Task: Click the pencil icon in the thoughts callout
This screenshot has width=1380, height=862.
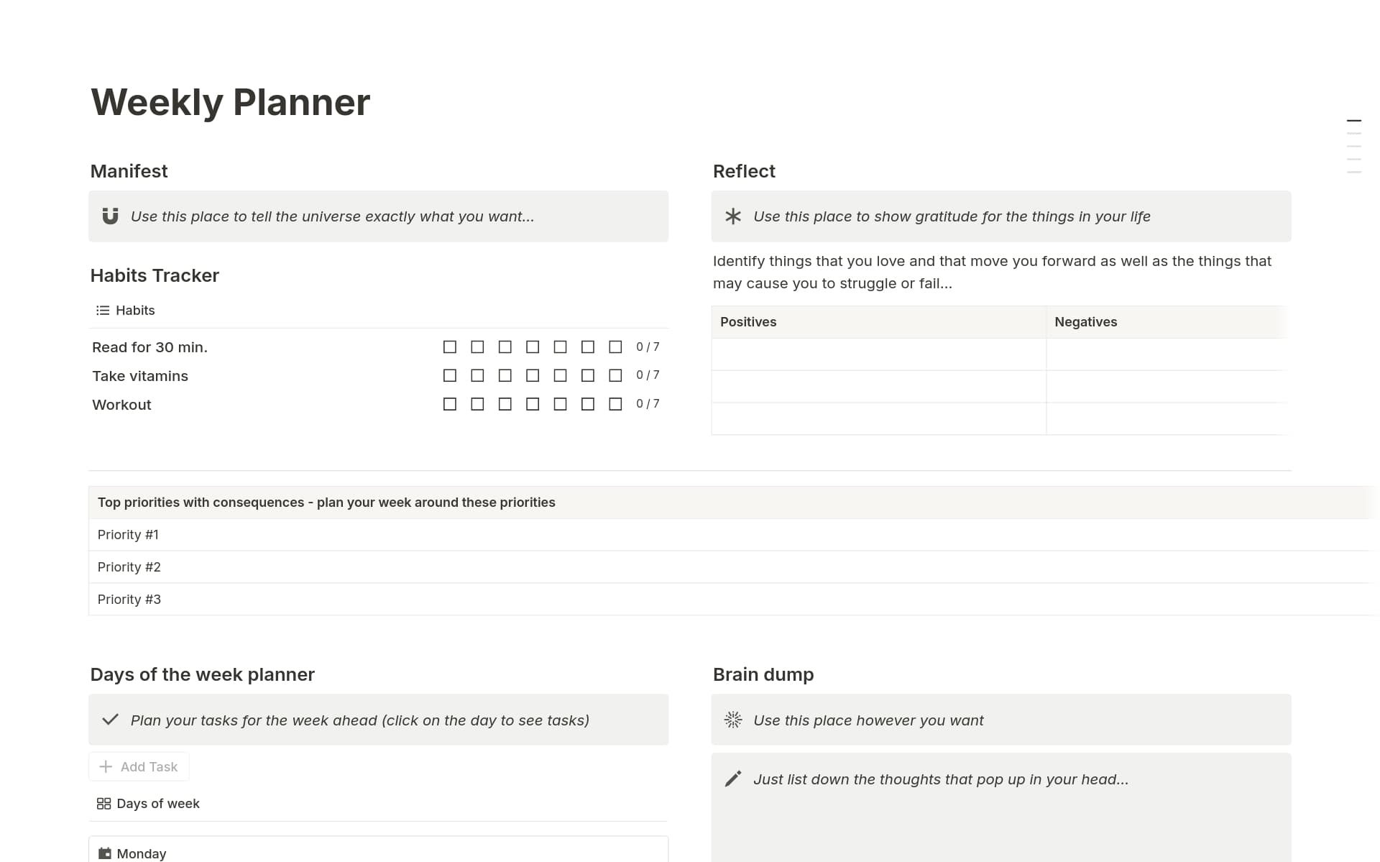Action: click(x=732, y=779)
